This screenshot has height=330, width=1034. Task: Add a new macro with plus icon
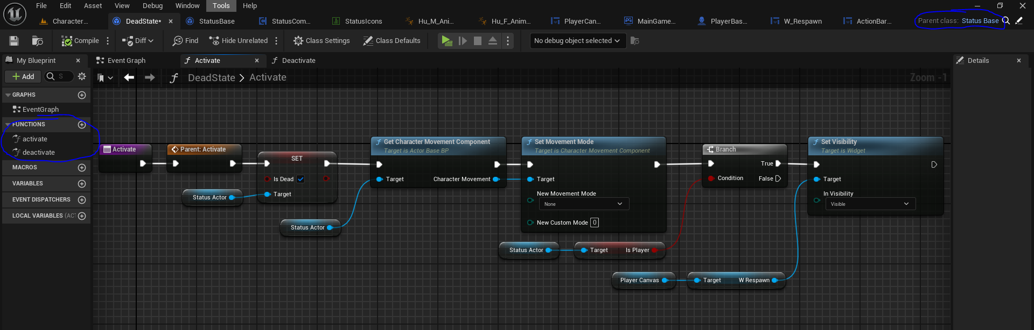click(x=82, y=168)
